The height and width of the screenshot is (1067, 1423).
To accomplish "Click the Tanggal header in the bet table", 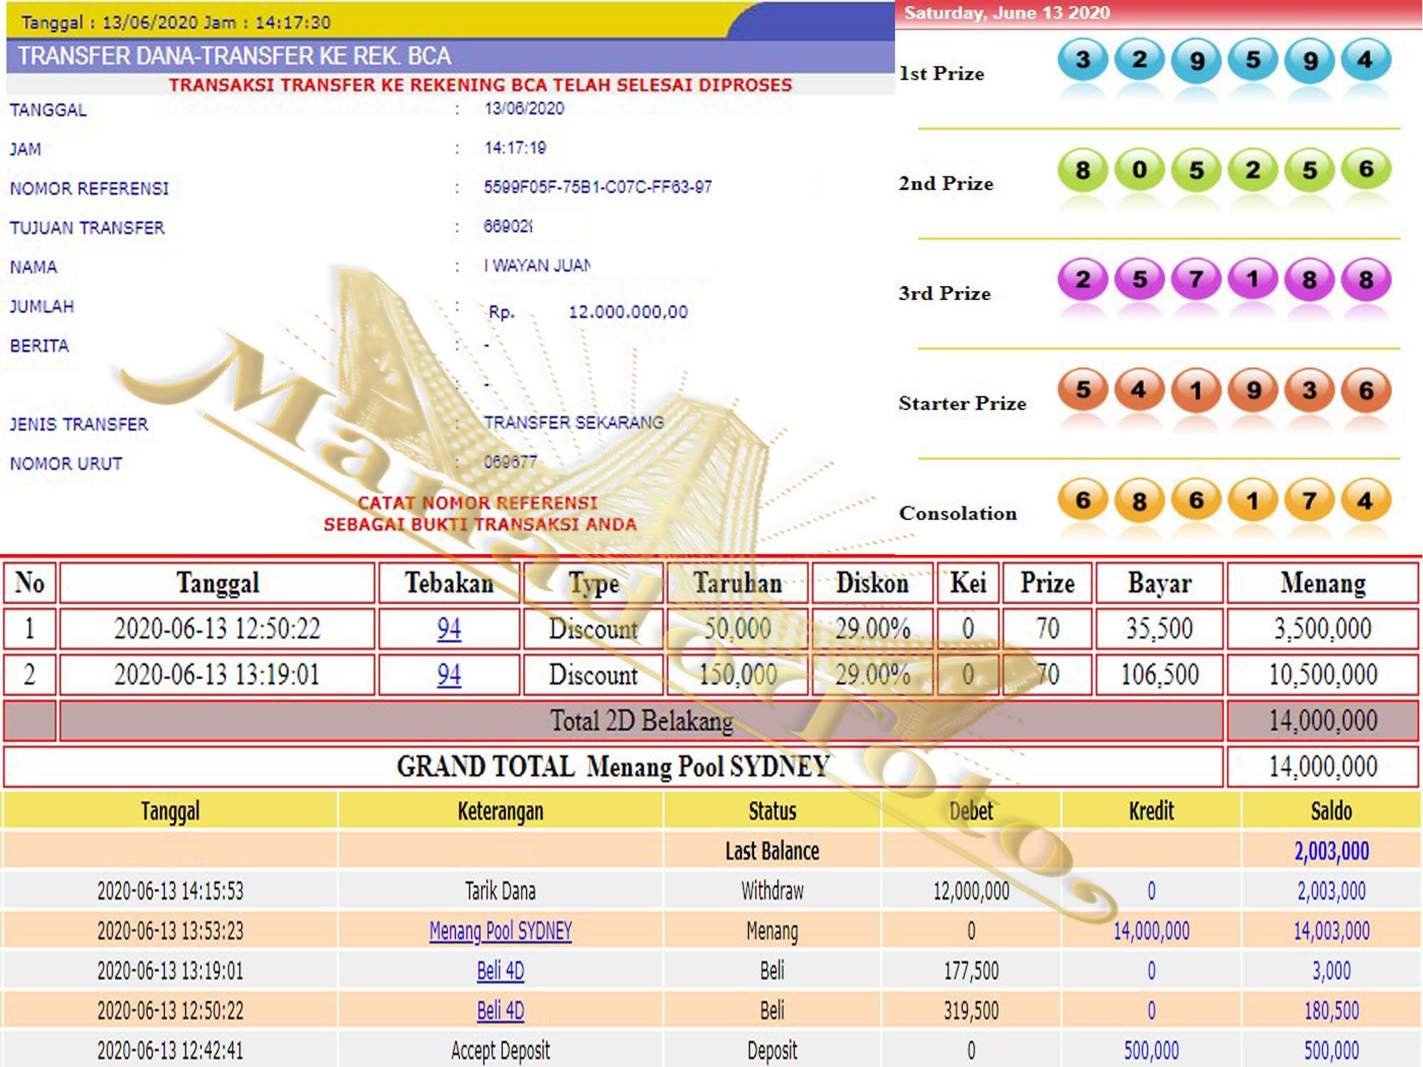I will [218, 583].
